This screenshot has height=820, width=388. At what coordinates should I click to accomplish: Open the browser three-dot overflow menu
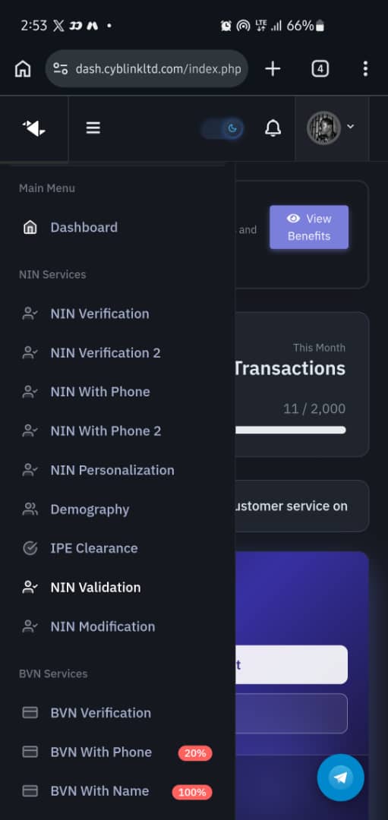tap(365, 68)
